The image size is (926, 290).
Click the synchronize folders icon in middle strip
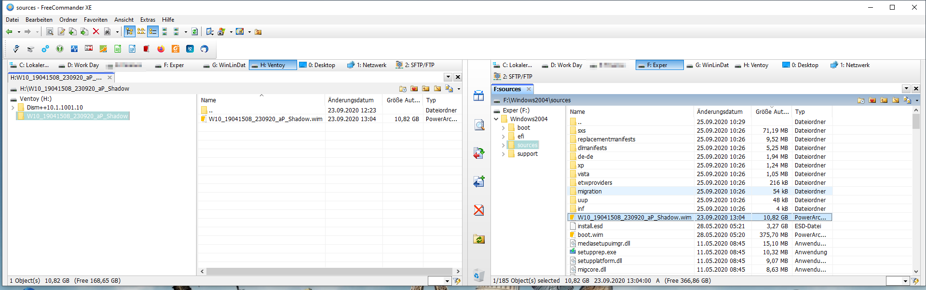[479, 239]
